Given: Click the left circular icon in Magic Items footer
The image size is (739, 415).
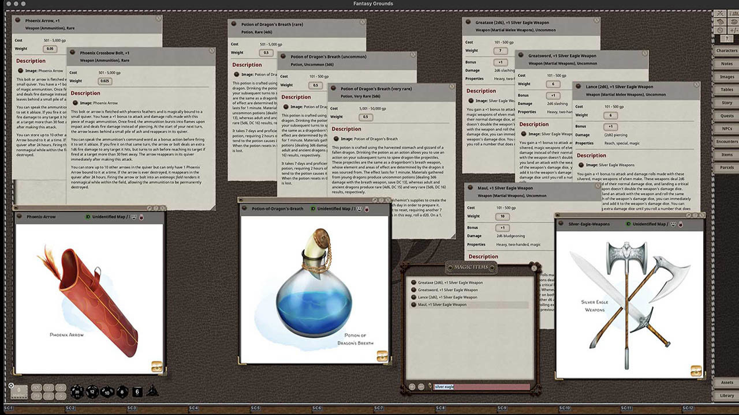Looking at the screenshot, I should pyautogui.click(x=412, y=386).
